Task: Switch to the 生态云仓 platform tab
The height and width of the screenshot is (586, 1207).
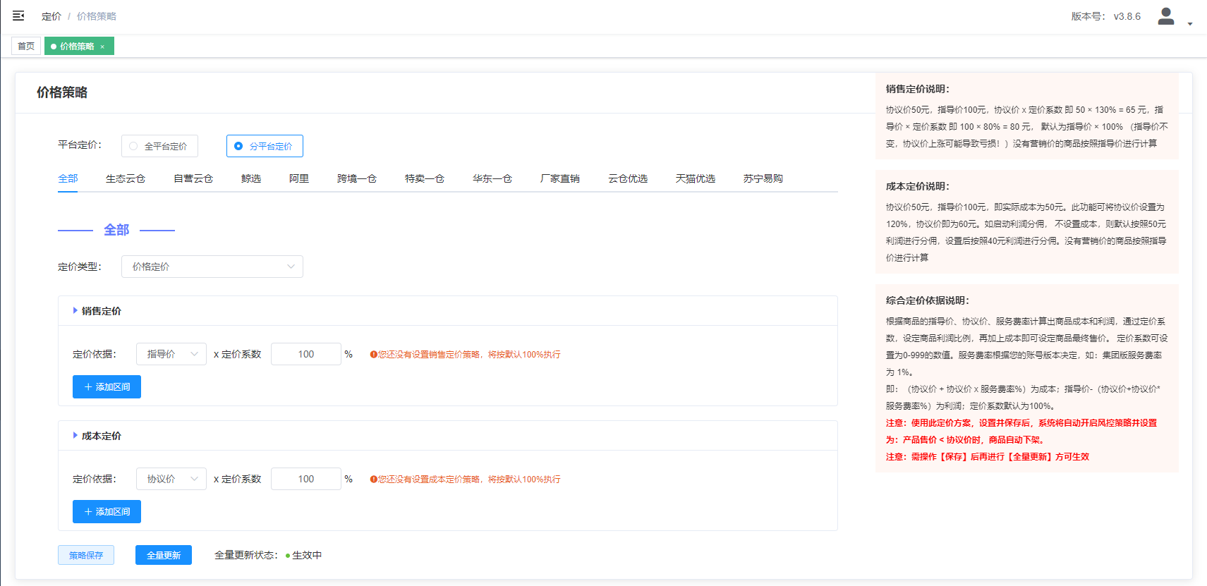Action: (x=125, y=178)
